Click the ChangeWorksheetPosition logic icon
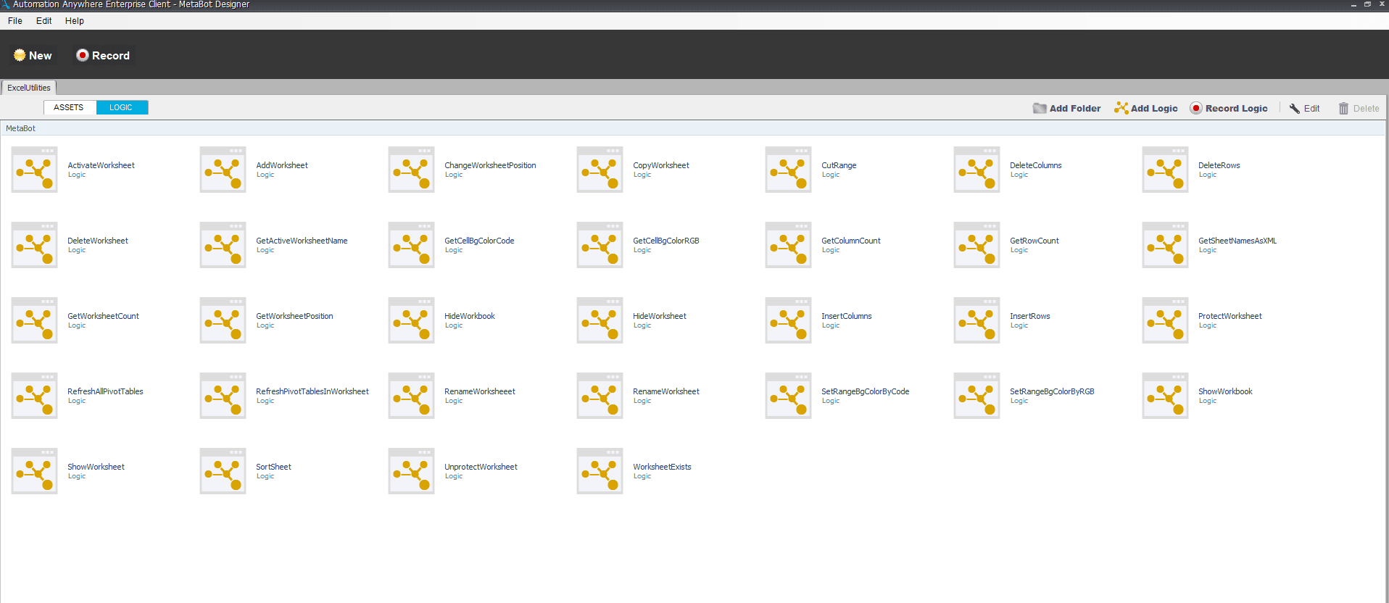The image size is (1389, 603). pos(412,170)
